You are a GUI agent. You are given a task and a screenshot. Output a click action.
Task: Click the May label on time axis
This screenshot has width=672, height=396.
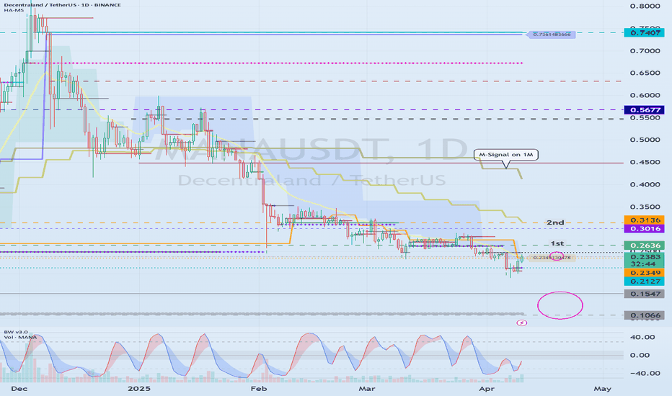[x=603, y=389]
